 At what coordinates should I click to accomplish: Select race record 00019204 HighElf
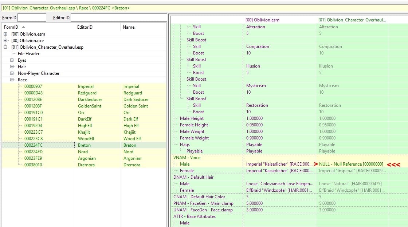(x=84, y=126)
